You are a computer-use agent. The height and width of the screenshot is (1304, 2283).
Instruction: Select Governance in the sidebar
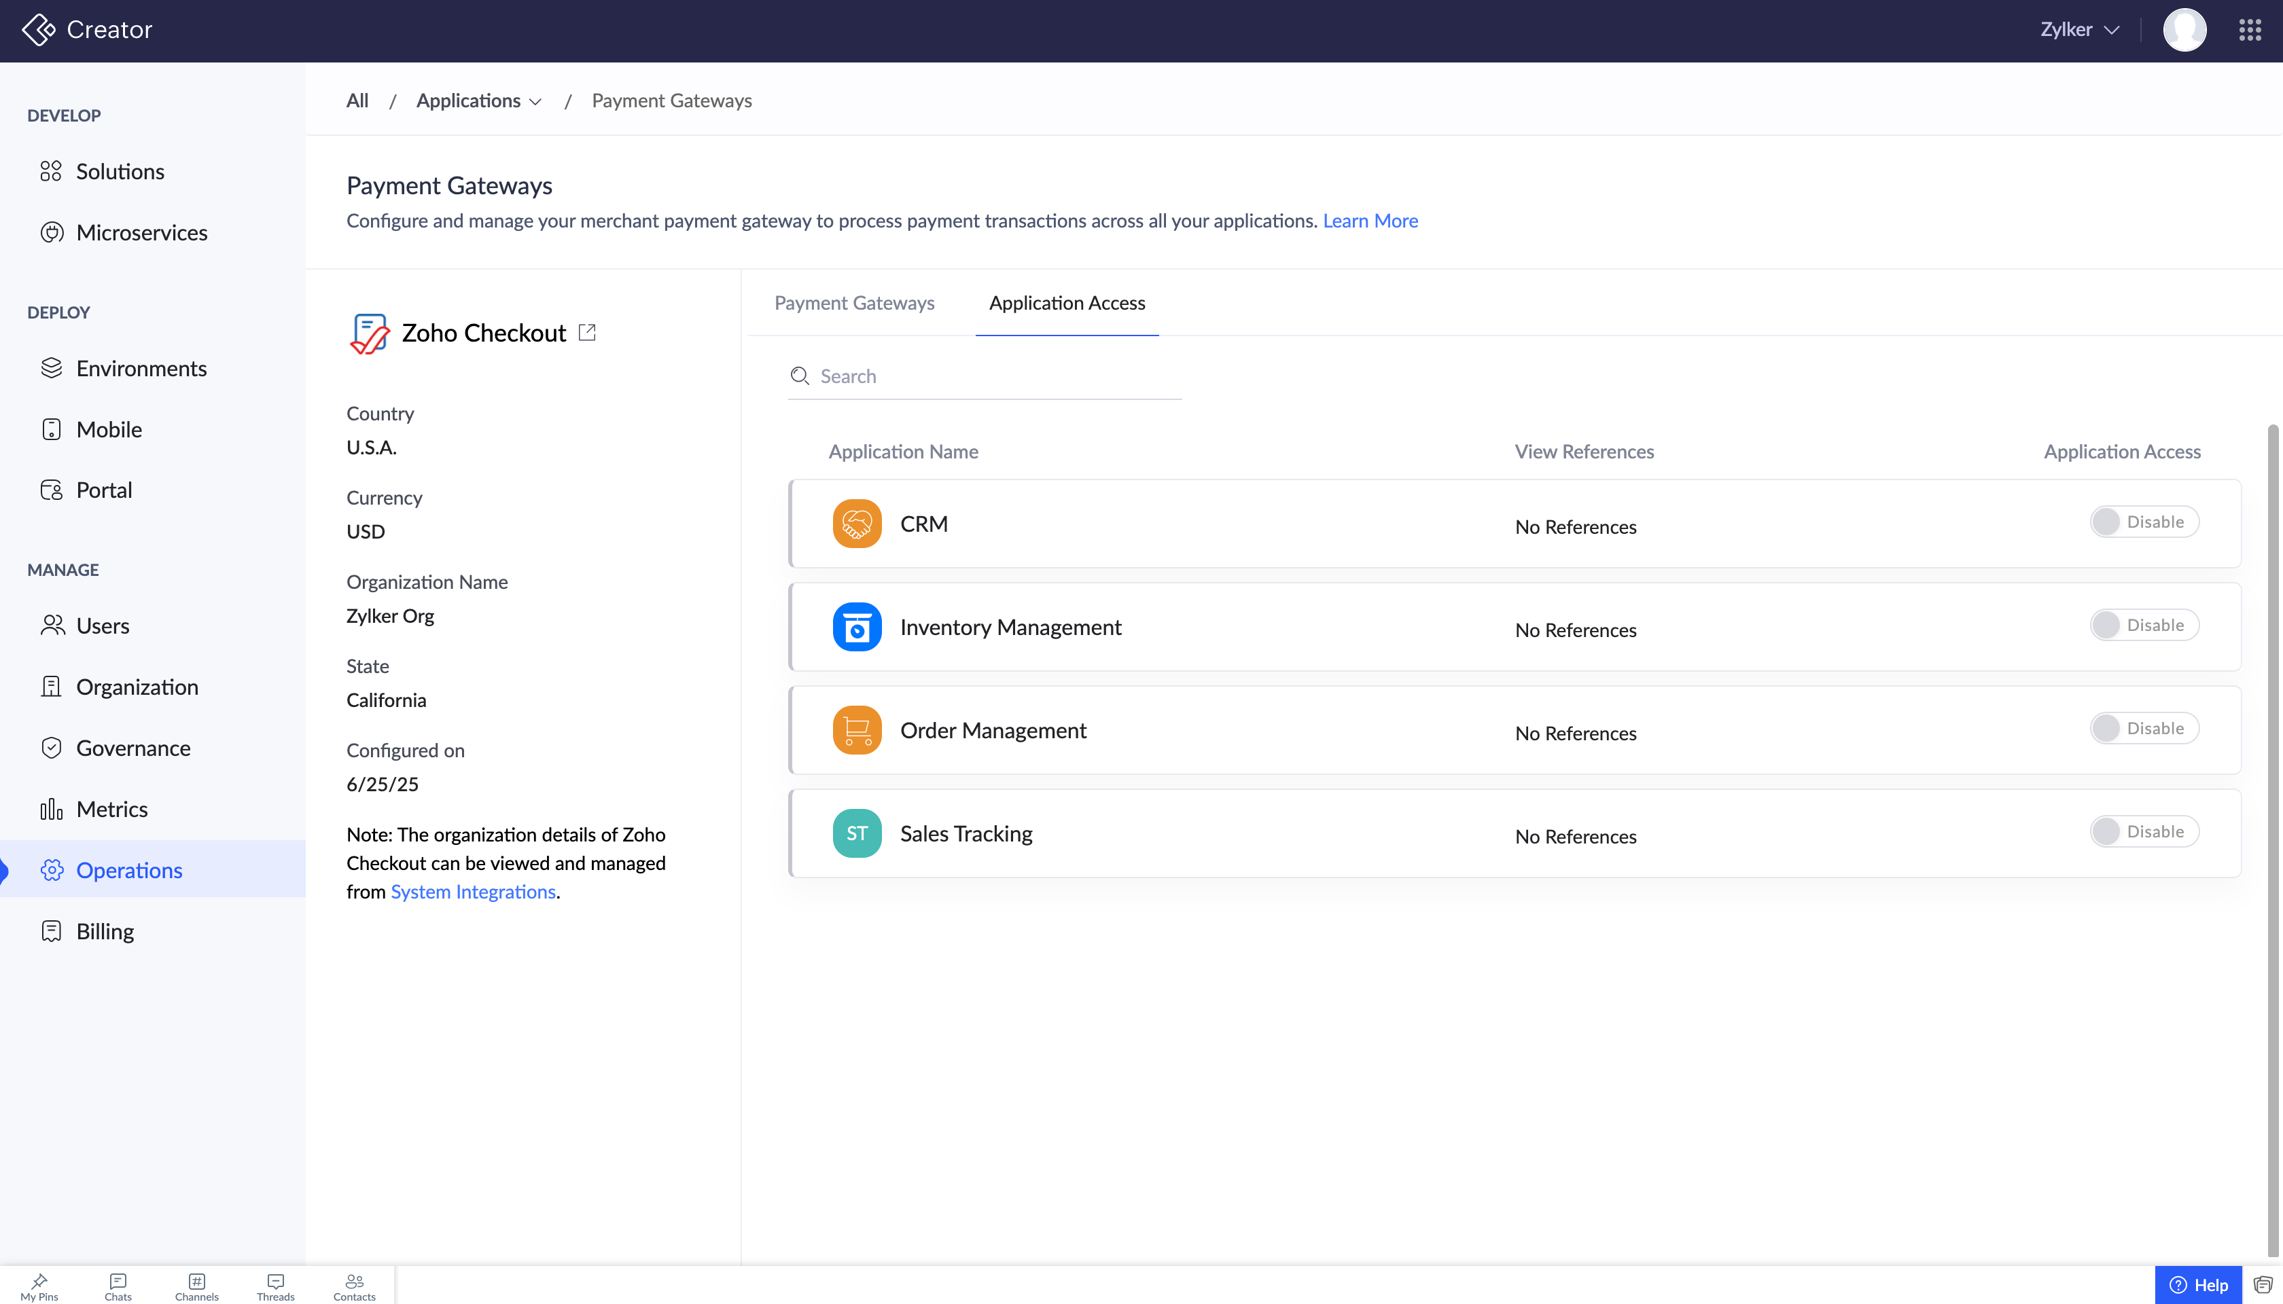pos(132,748)
